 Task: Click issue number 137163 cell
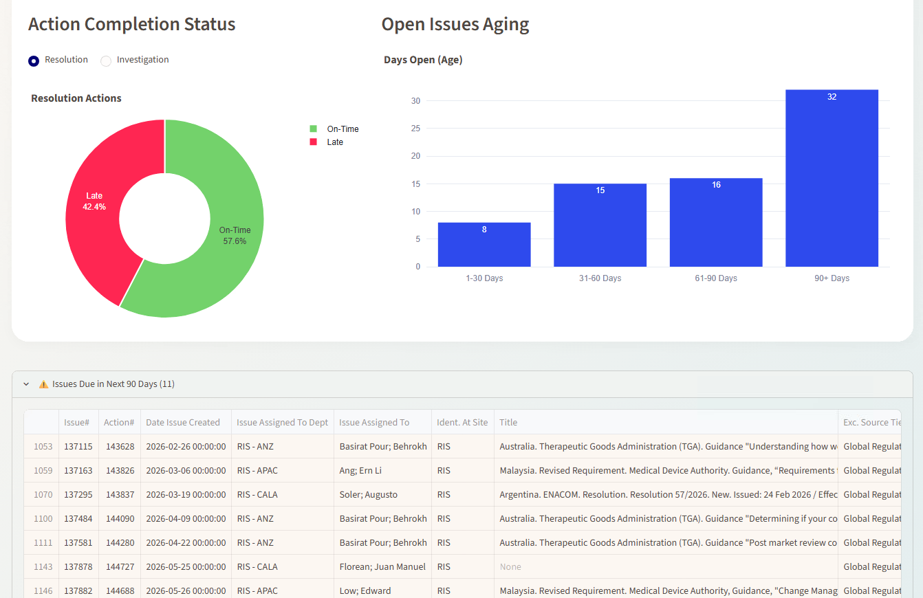78,471
